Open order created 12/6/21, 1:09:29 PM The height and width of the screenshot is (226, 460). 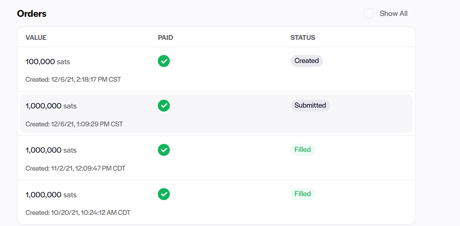74,124
